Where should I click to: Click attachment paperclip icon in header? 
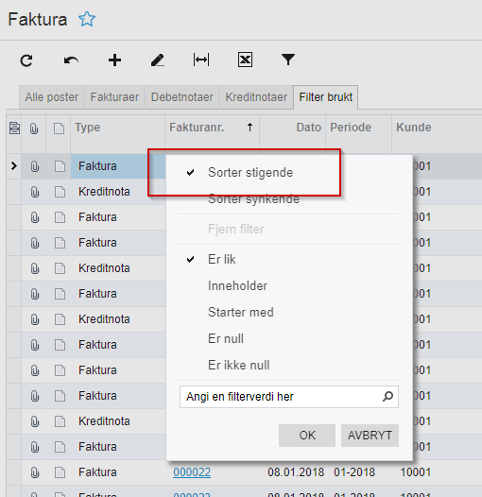(34, 129)
